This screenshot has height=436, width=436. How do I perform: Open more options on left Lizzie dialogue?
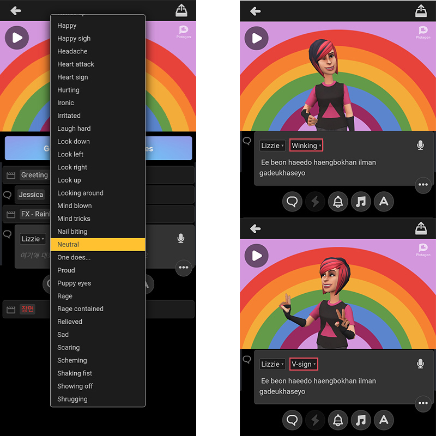pos(184,268)
